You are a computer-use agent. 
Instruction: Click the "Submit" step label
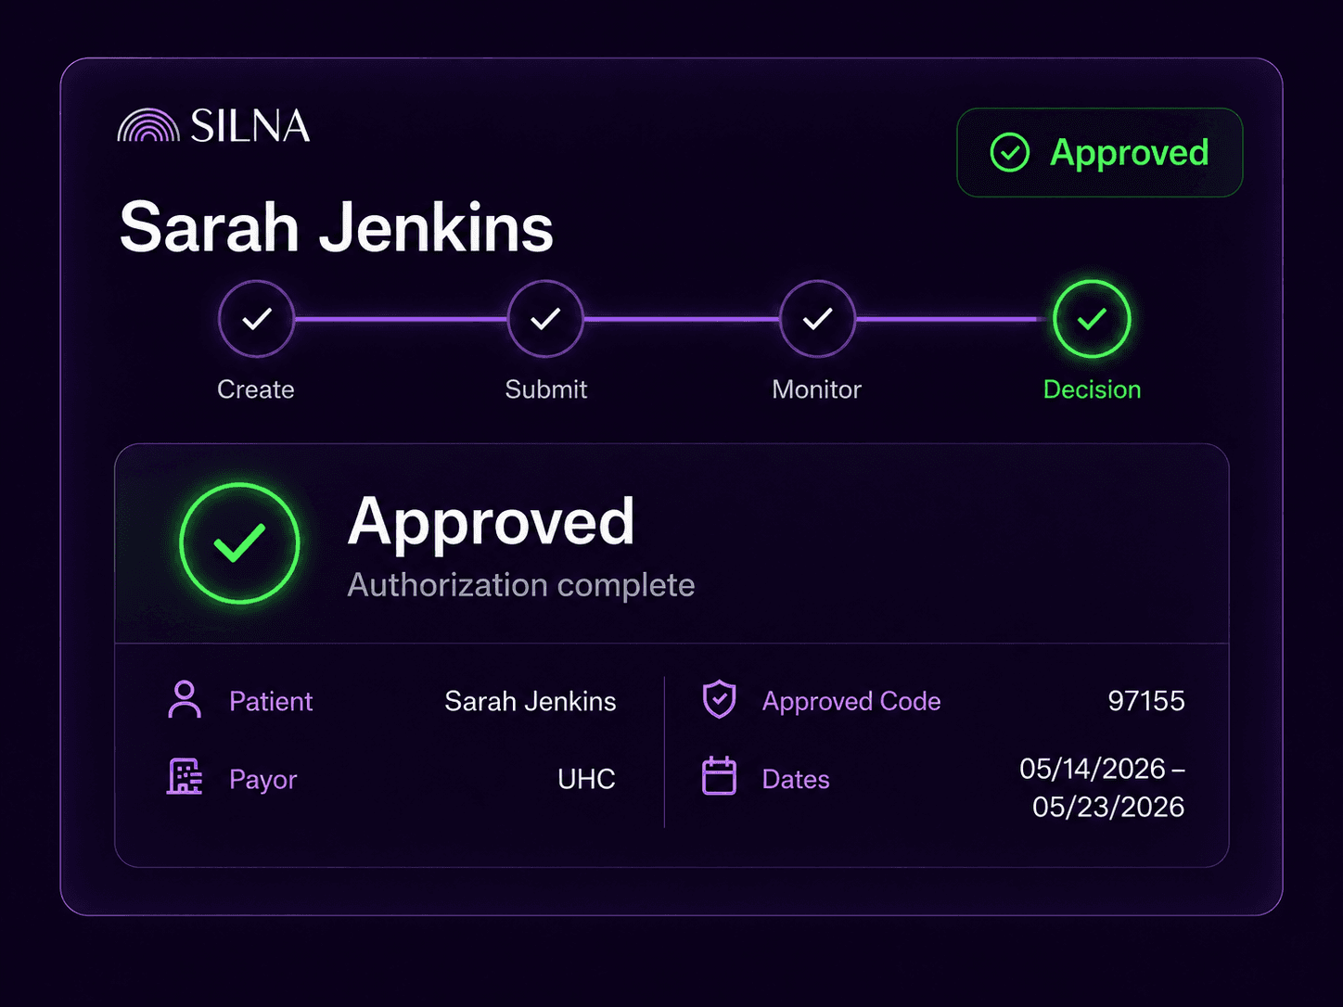click(546, 389)
